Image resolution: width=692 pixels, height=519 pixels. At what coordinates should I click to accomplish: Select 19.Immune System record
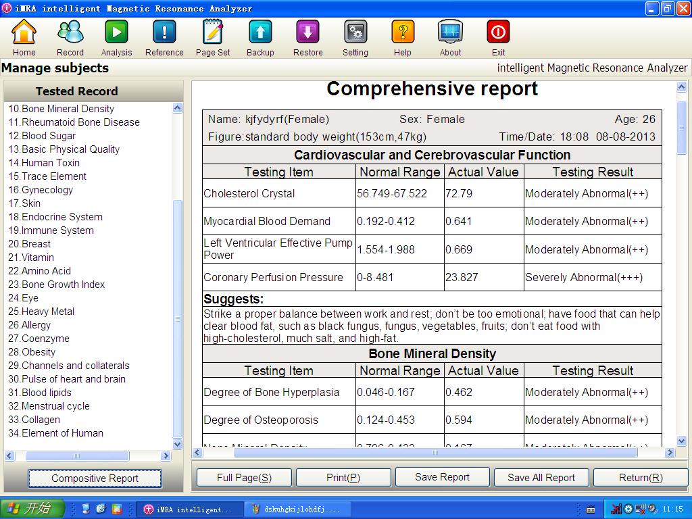click(51, 230)
